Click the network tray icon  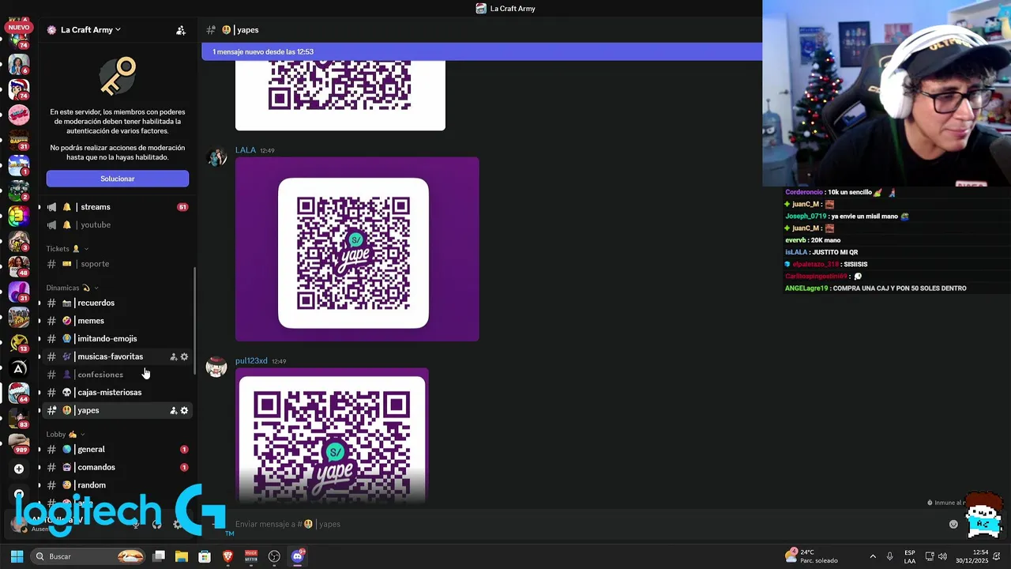tap(930, 556)
